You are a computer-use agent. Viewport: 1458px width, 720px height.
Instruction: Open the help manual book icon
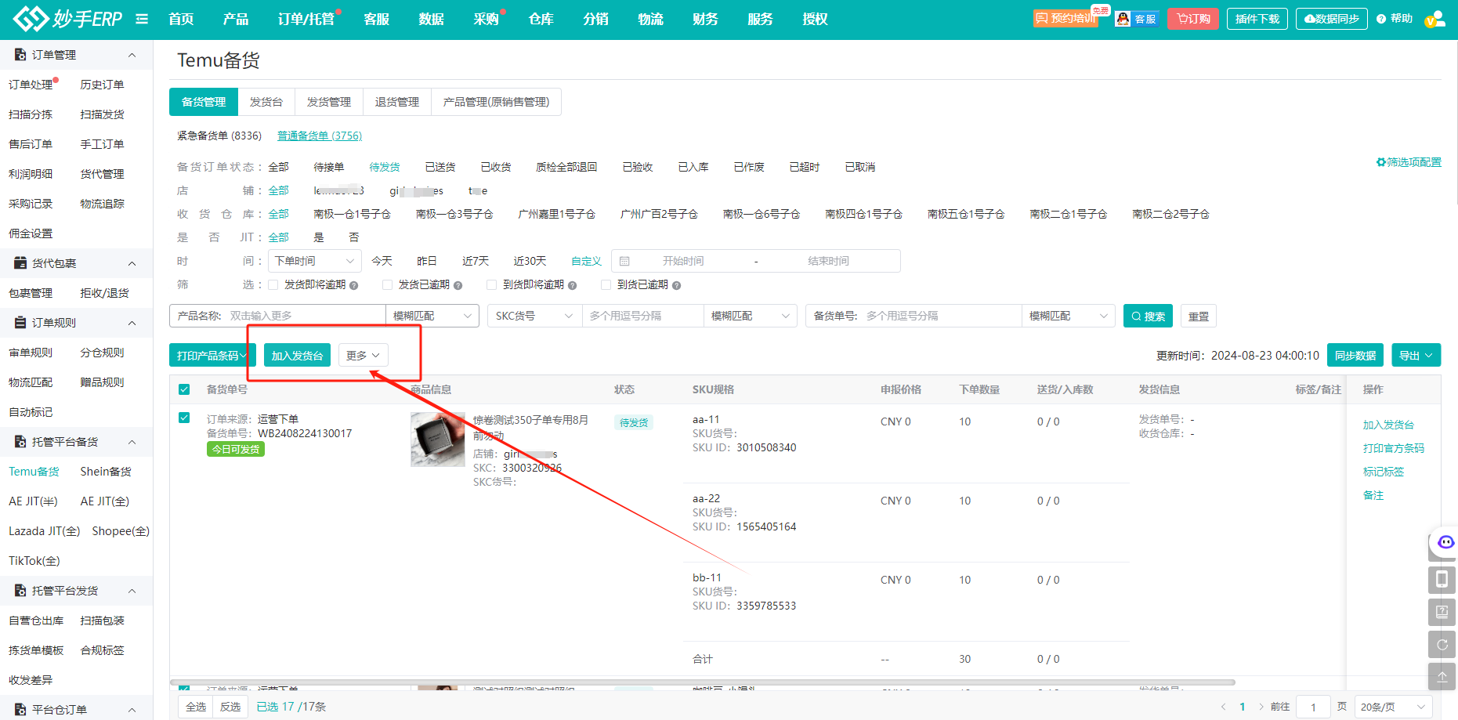[1442, 611]
